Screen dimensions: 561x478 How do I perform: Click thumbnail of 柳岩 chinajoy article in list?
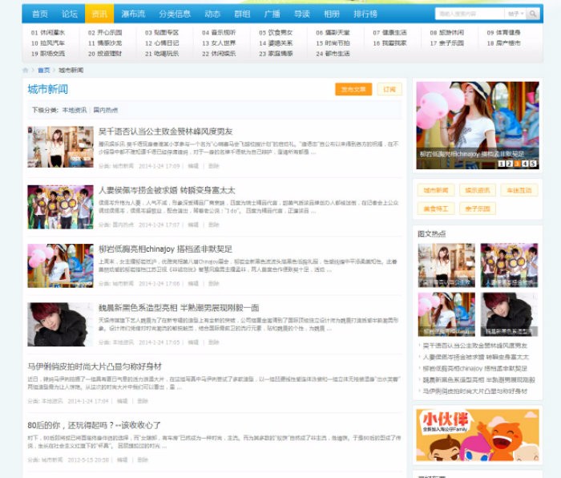coord(60,265)
